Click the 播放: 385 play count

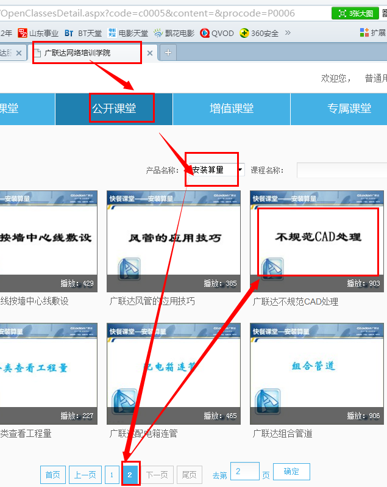pyautogui.click(x=220, y=283)
